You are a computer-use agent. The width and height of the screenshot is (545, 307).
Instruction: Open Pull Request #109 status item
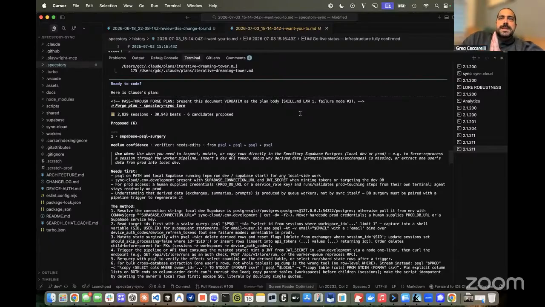coord(214,287)
